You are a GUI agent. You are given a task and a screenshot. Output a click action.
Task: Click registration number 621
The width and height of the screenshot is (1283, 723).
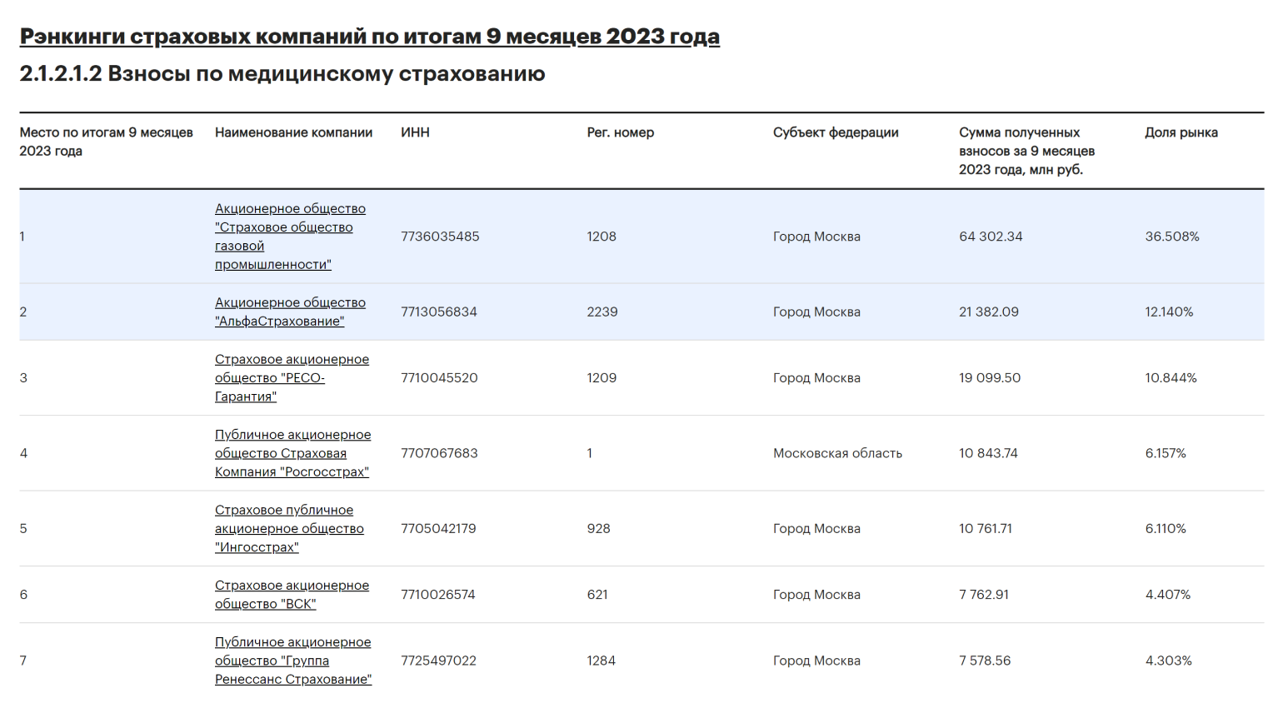[x=597, y=595]
